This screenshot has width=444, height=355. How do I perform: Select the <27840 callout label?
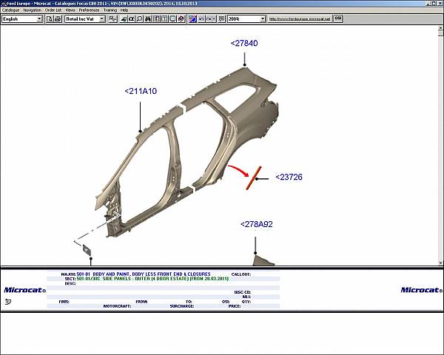pos(244,44)
